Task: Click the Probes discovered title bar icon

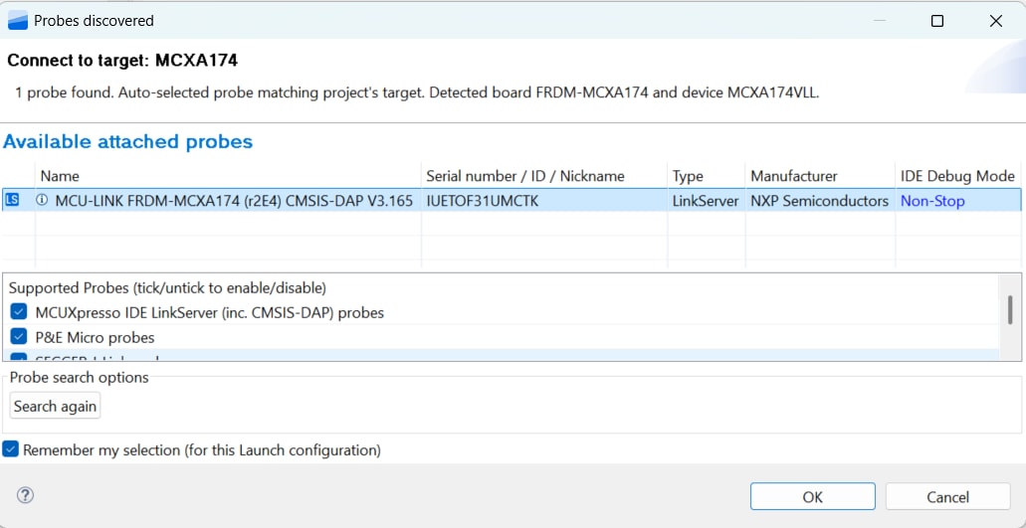Action: point(18,21)
